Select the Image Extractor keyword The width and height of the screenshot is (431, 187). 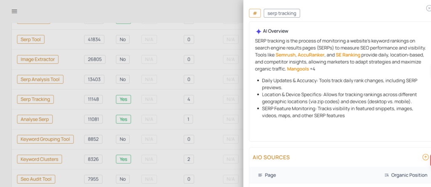[x=37, y=59]
